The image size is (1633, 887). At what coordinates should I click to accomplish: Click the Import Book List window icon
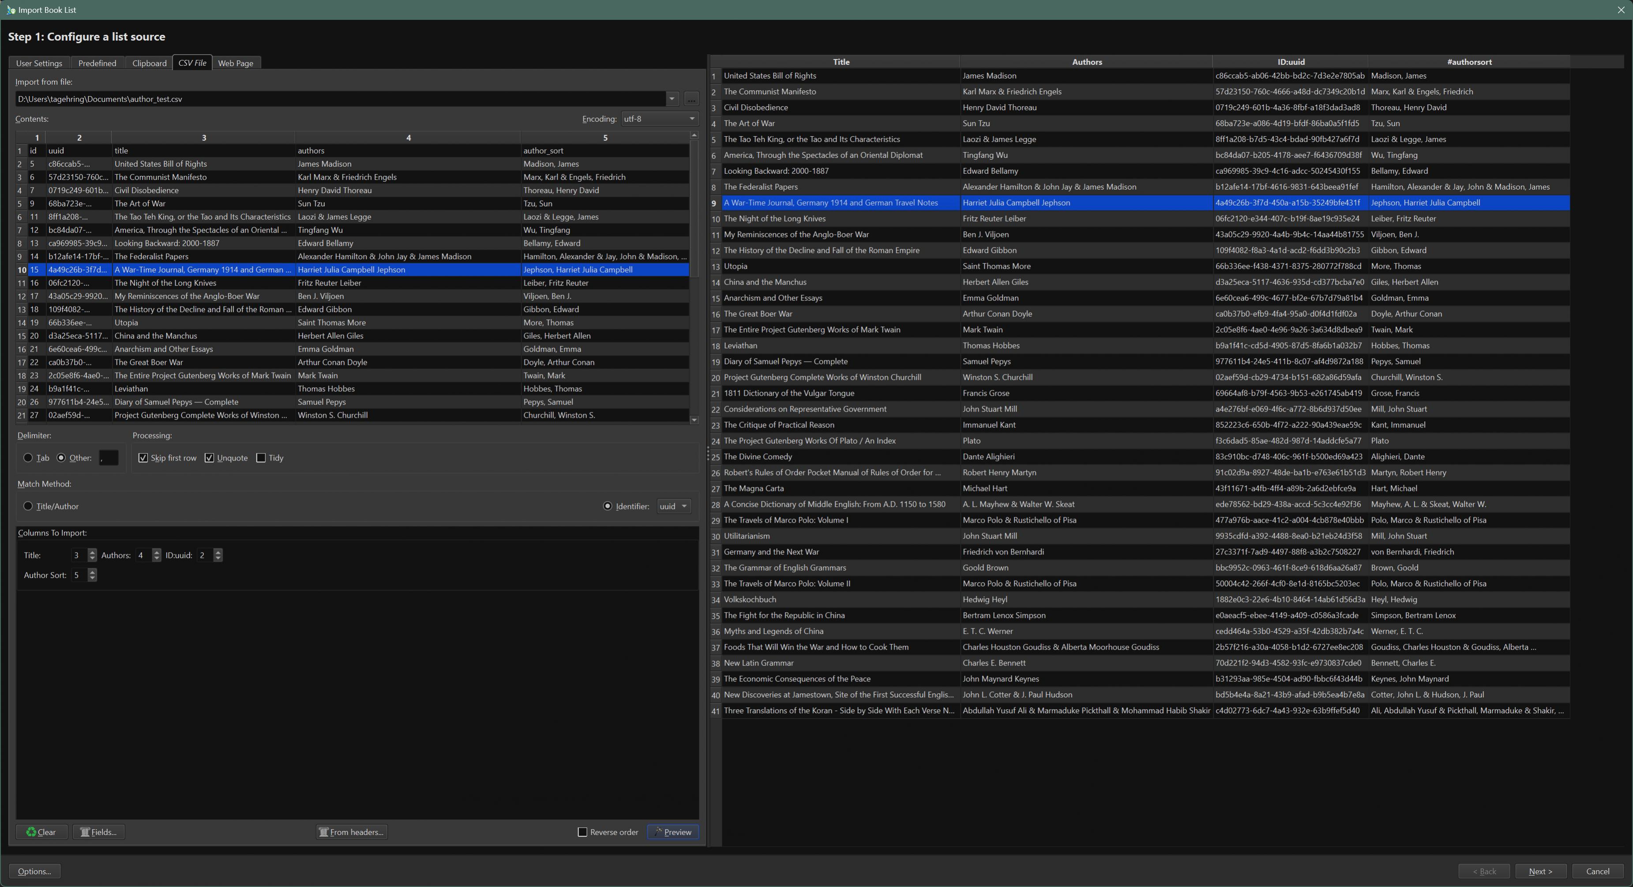pyautogui.click(x=10, y=10)
